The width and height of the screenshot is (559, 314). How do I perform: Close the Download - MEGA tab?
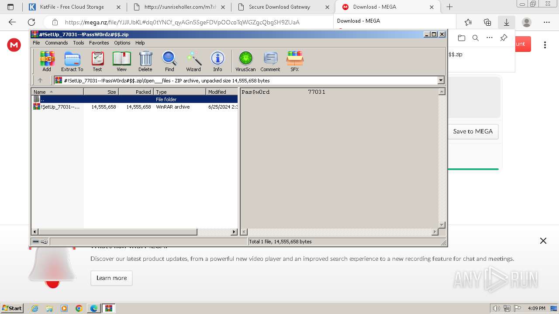(x=432, y=7)
